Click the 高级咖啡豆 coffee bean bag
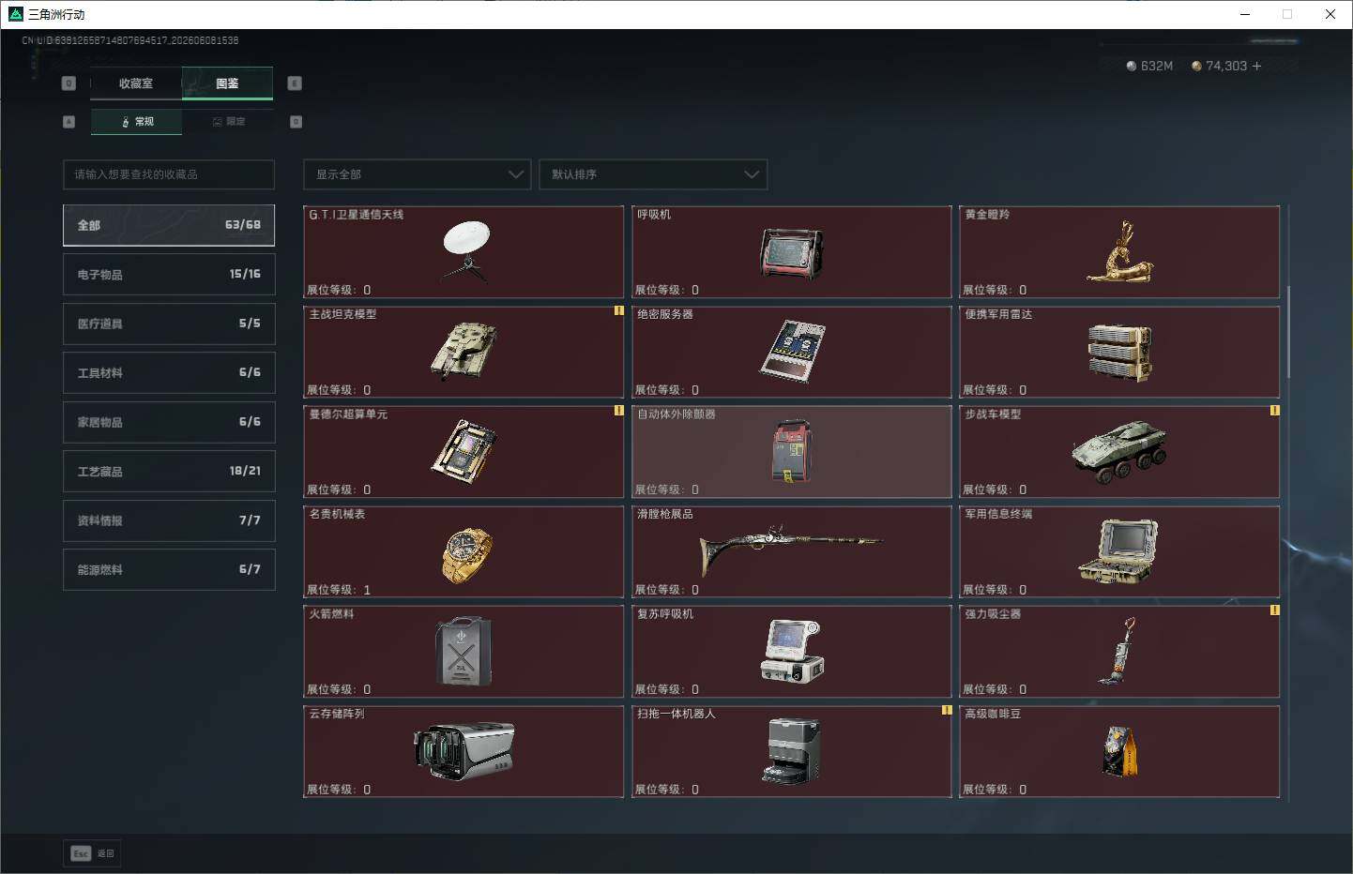 pyautogui.click(x=1119, y=752)
